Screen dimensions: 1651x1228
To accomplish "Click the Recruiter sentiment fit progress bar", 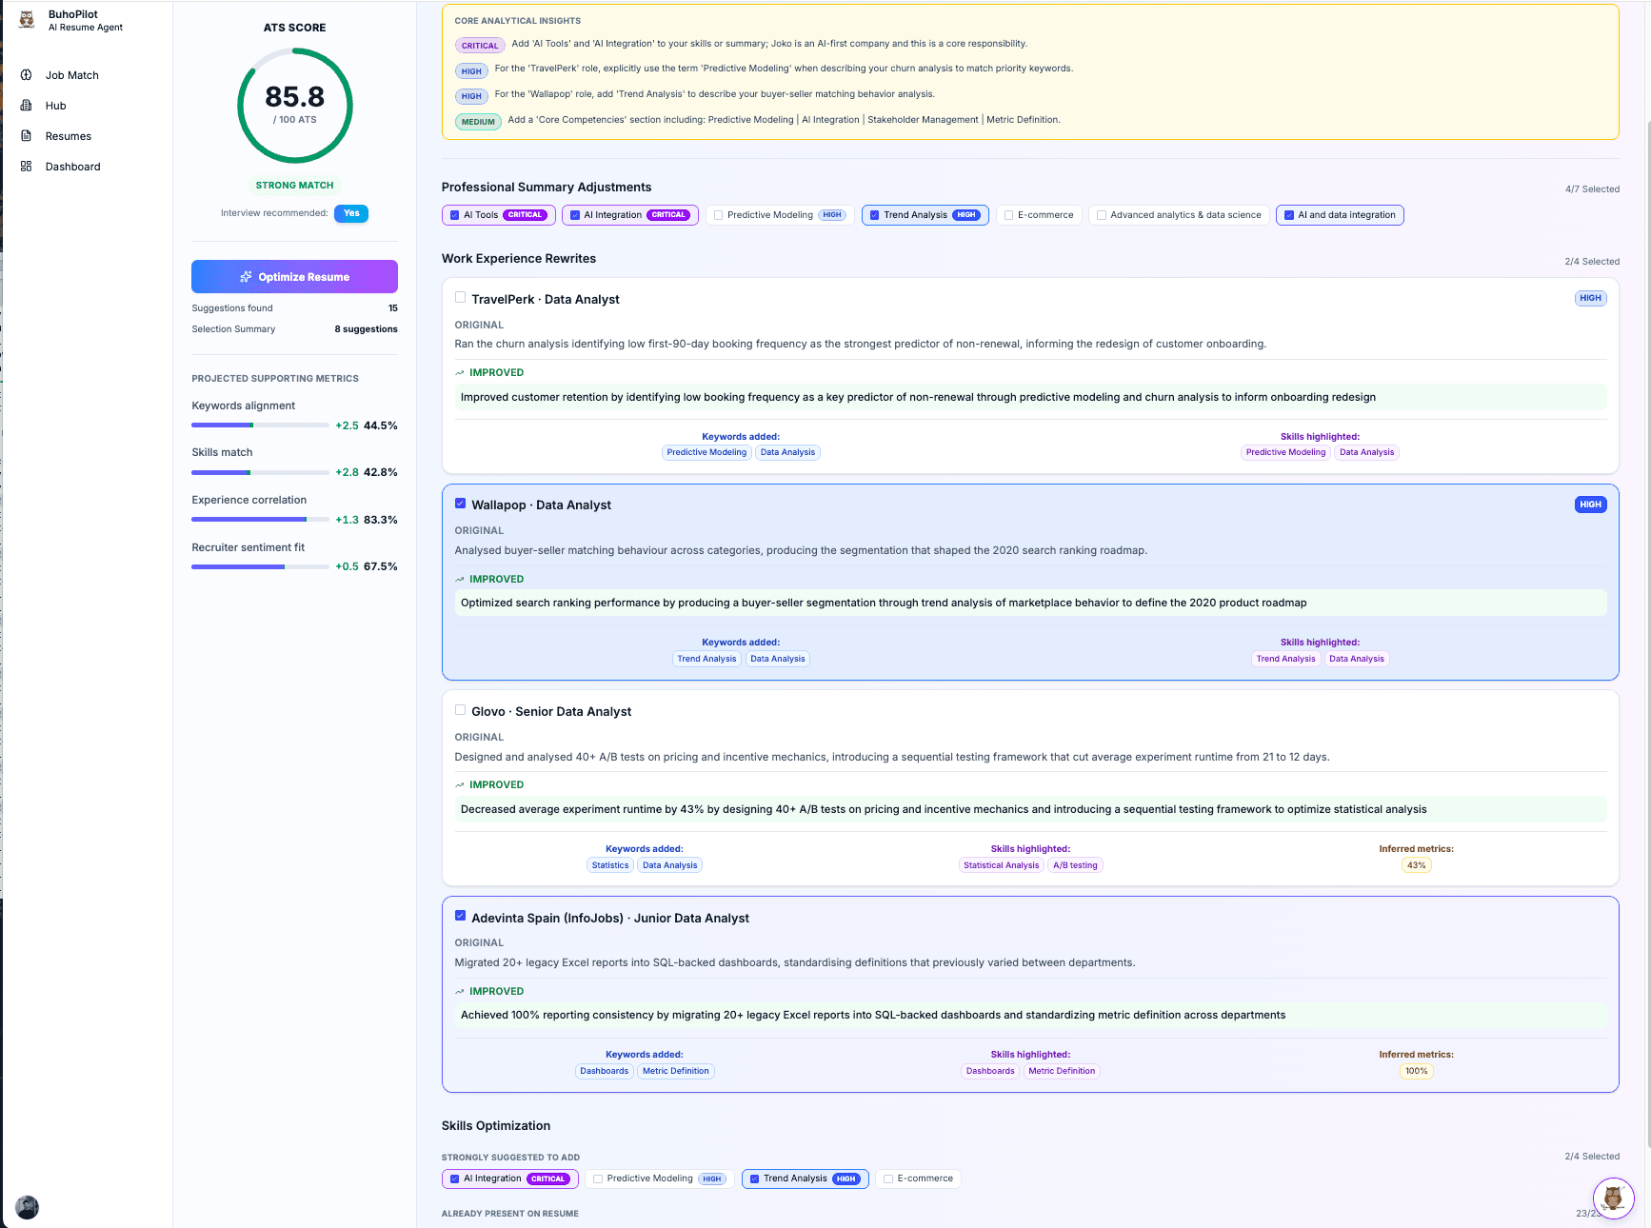I will pyautogui.click(x=260, y=566).
